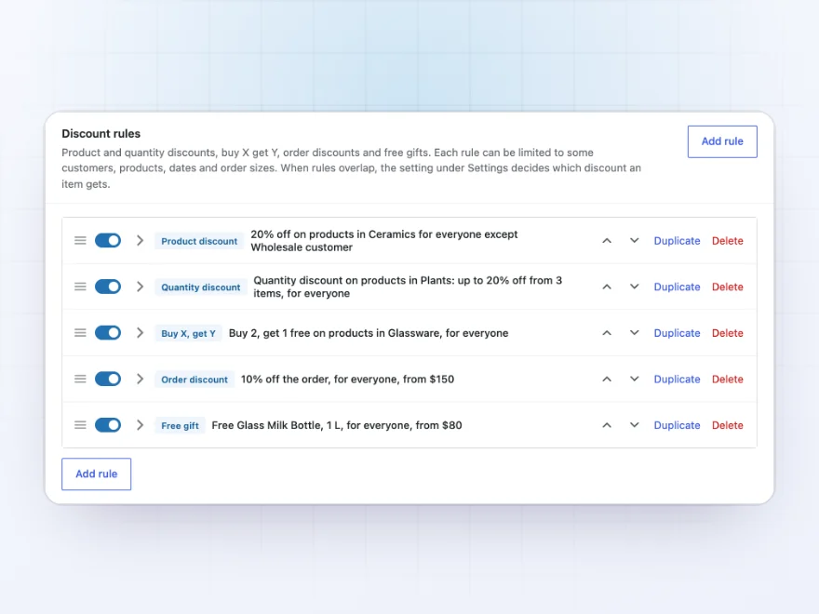
Task: Turn off the Buy X, get Y rule
Action: 108,333
